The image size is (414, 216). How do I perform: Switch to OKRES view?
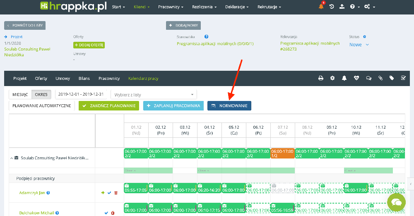pos(41,94)
